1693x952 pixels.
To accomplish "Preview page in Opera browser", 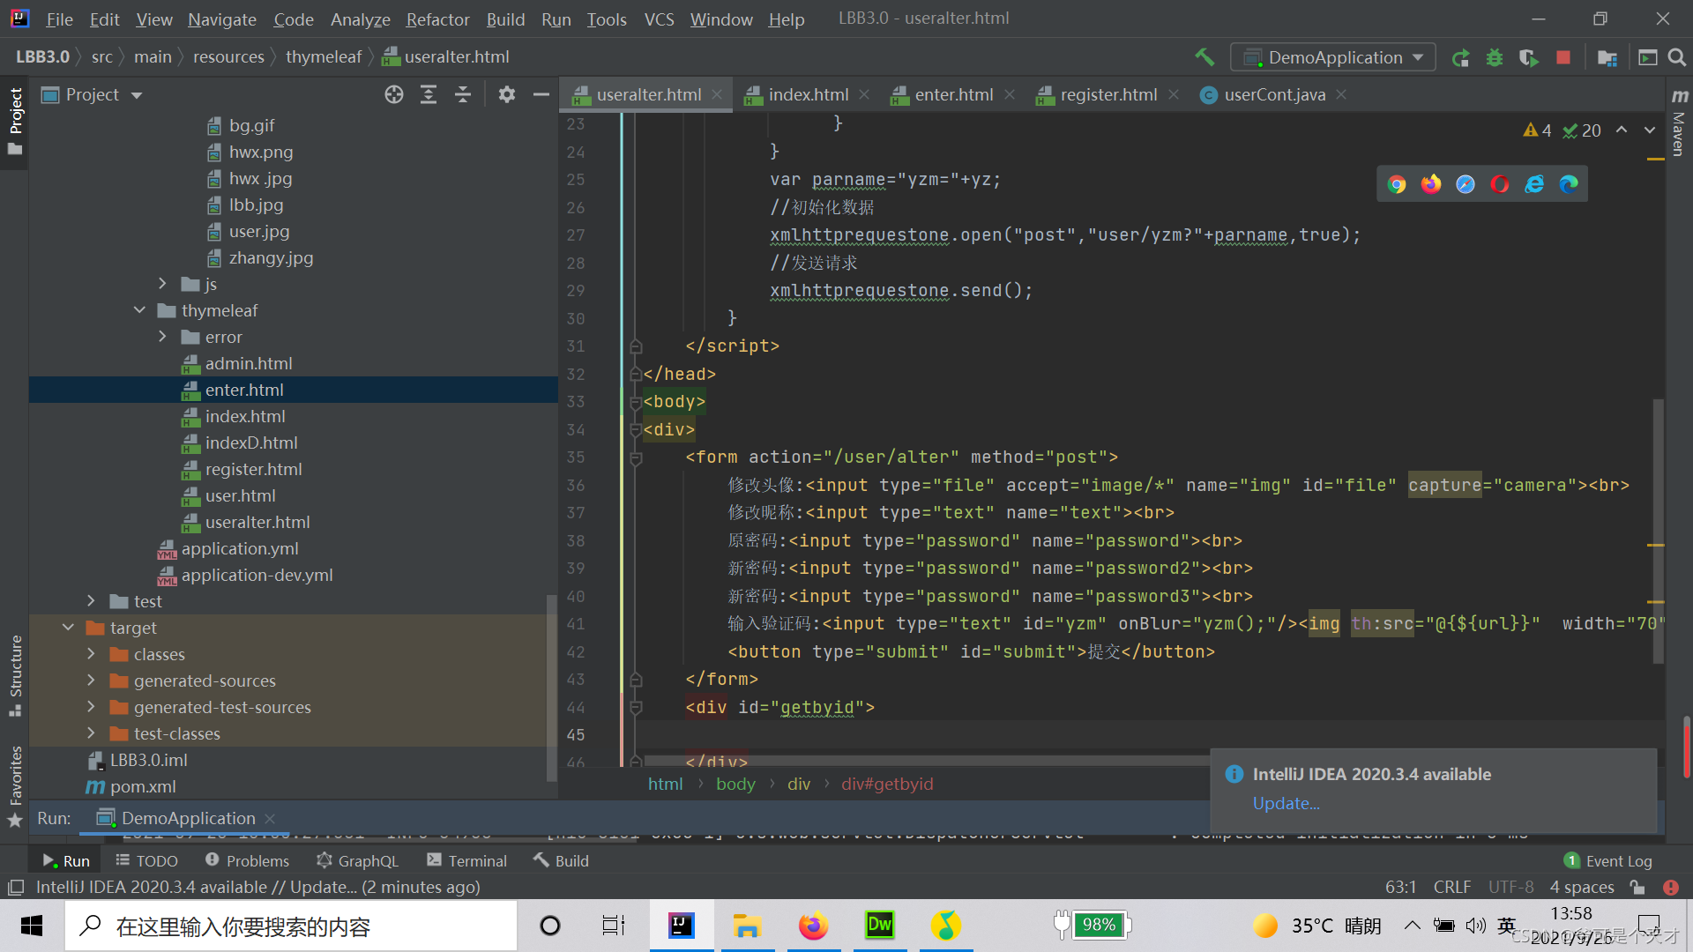I will [1500, 184].
